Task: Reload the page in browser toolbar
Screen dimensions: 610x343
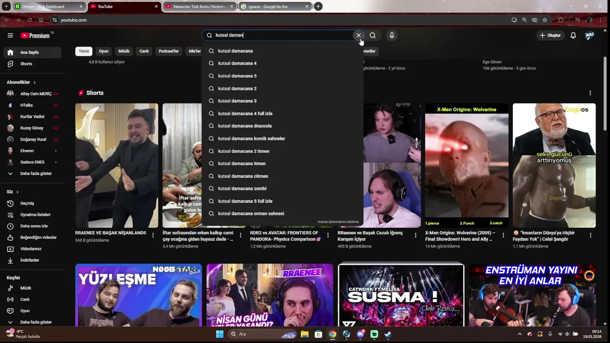Action: [x=30, y=20]
